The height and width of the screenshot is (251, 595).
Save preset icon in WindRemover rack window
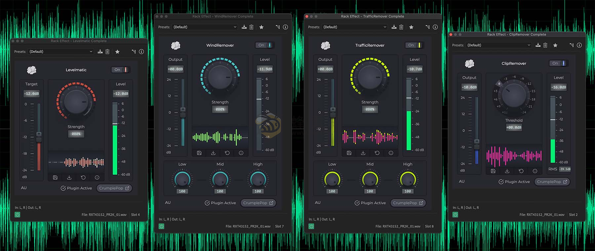click(x=244, y=27)
